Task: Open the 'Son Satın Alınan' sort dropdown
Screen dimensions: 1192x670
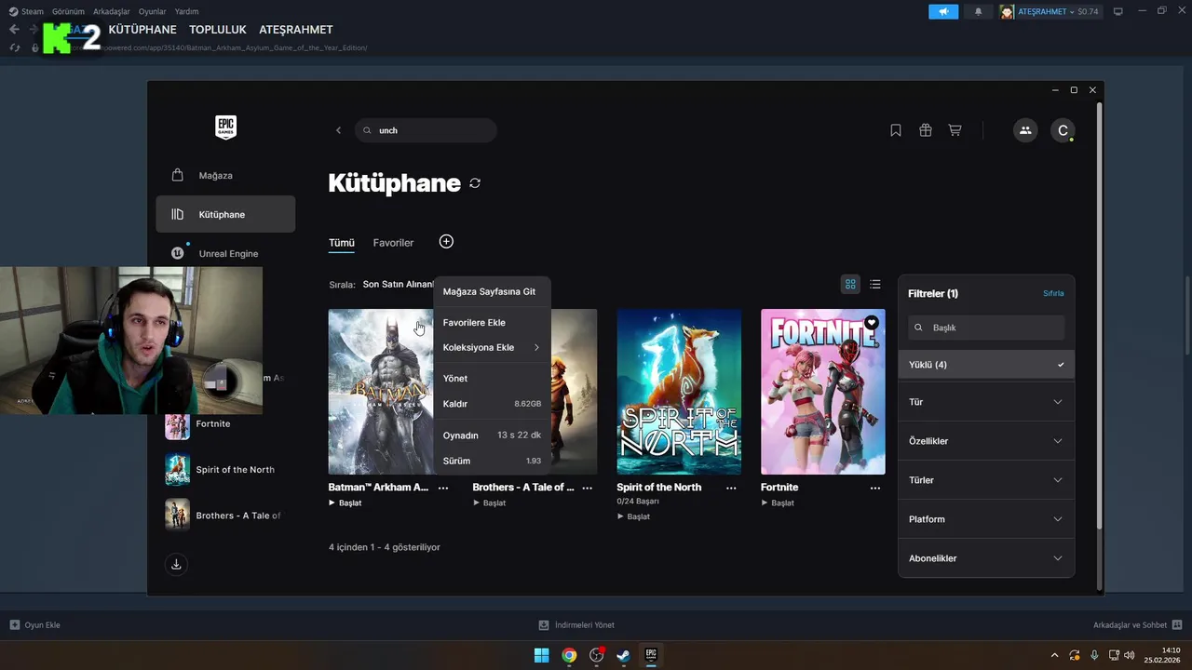Action: 399,284
